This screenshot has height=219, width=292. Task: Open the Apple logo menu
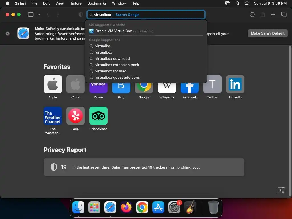click(7, 3)
